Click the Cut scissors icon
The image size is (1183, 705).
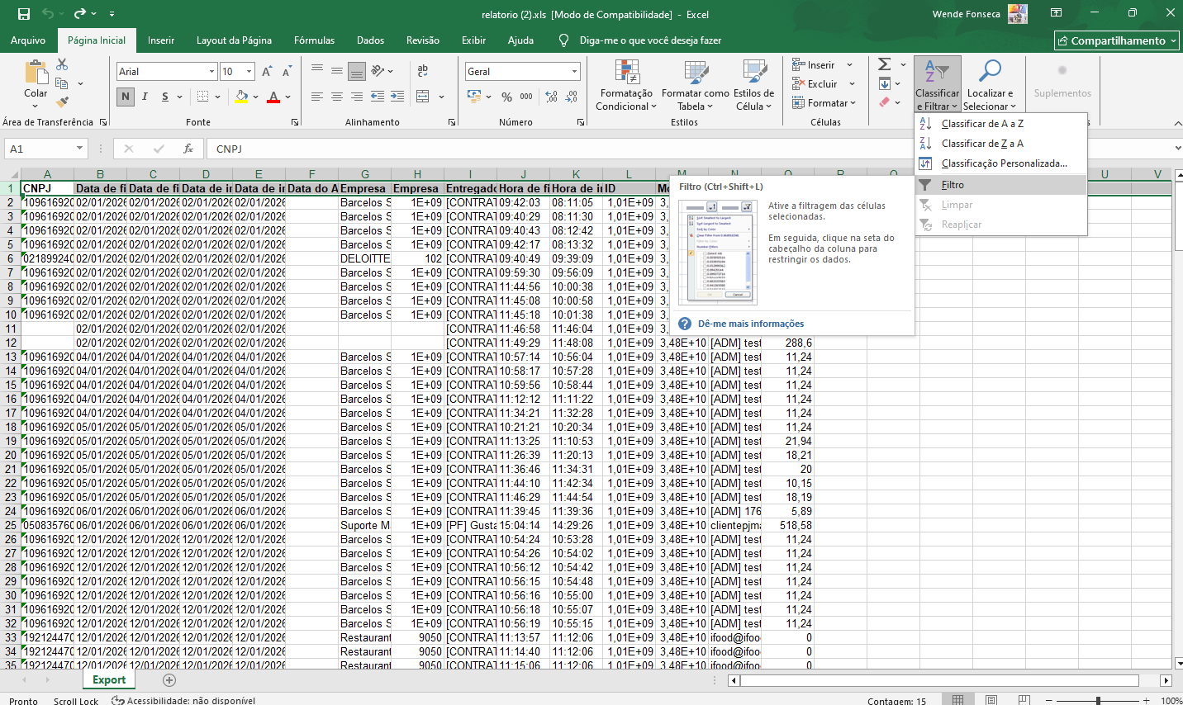tap(62, 64)
